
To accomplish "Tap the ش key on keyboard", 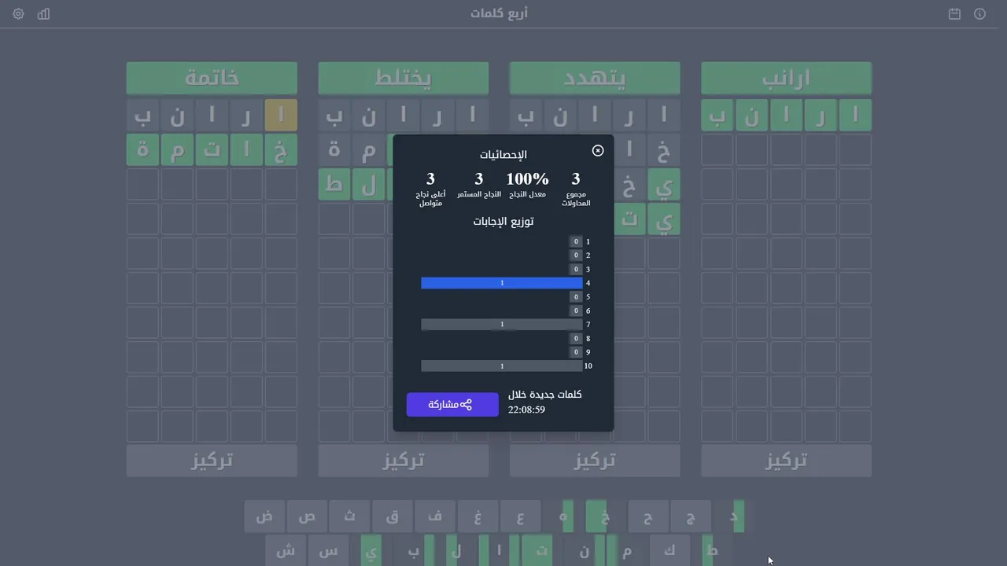I will 286,550.
